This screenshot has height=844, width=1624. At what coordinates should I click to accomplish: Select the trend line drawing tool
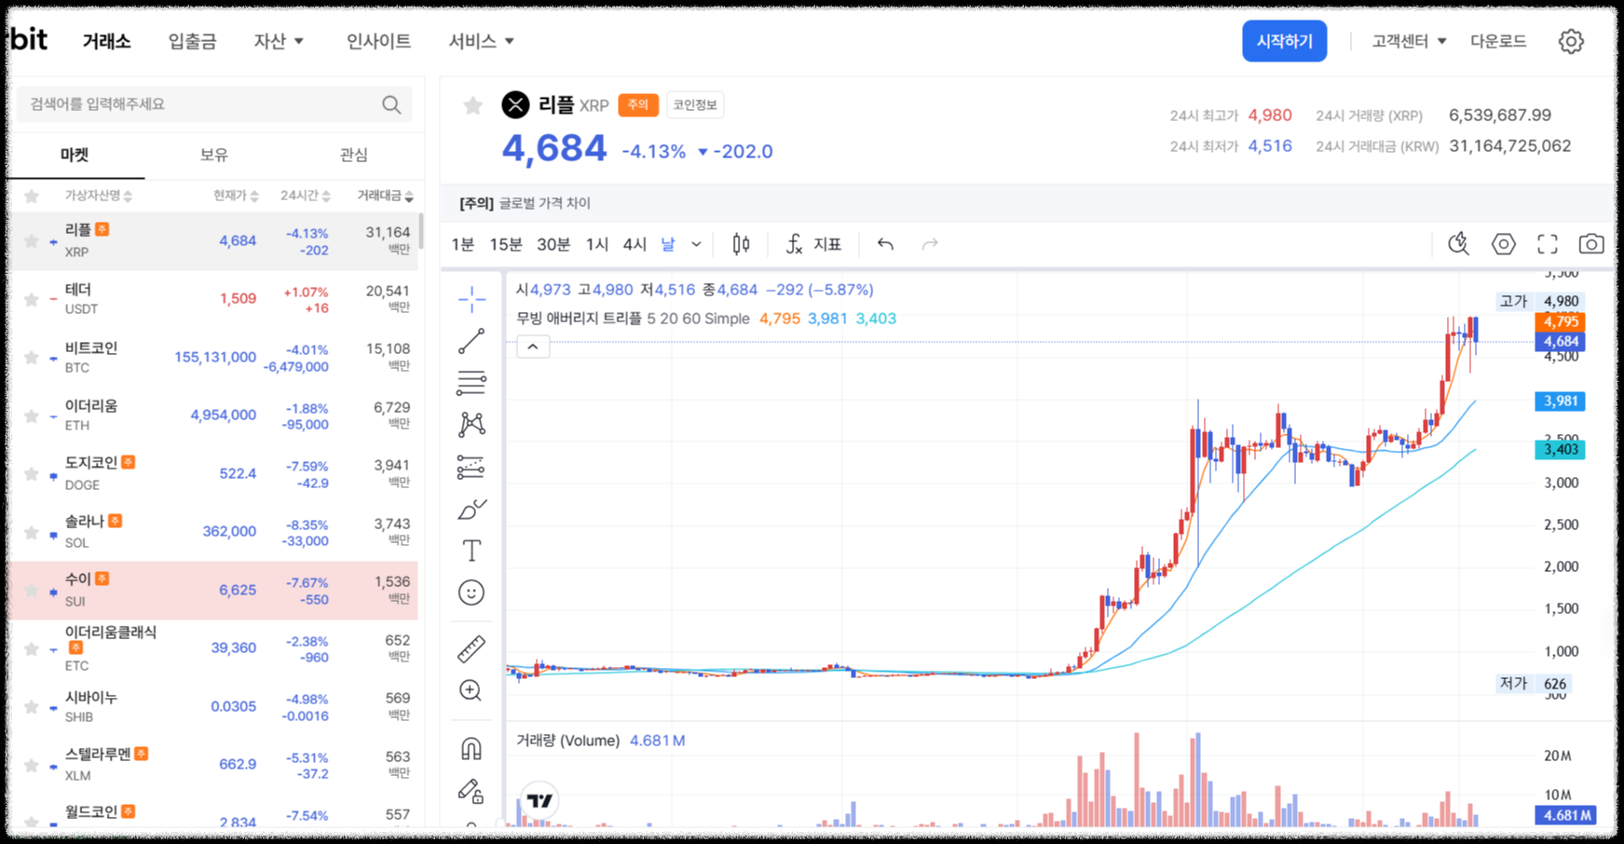tap(471, 341)
